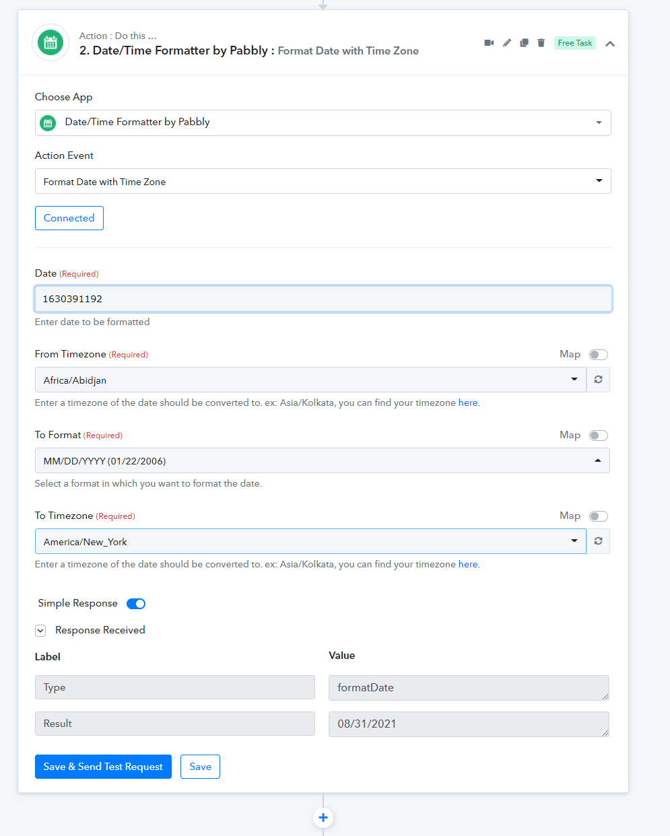The height and width of the screenshot is (836, 670).
Task: Open the To Format MM/DD/YYYY dropdown
Action: coord(323,460)
